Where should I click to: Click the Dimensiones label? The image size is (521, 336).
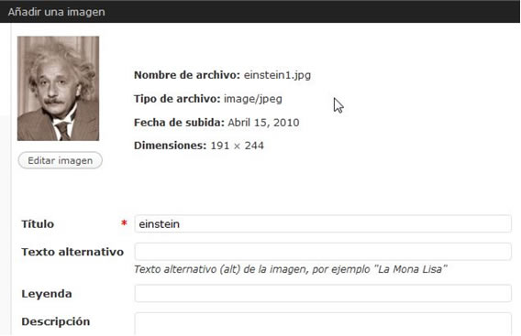[170, 146]
